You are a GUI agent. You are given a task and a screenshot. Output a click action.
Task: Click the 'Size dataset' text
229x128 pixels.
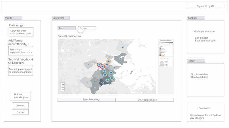(x=201, y=38)
